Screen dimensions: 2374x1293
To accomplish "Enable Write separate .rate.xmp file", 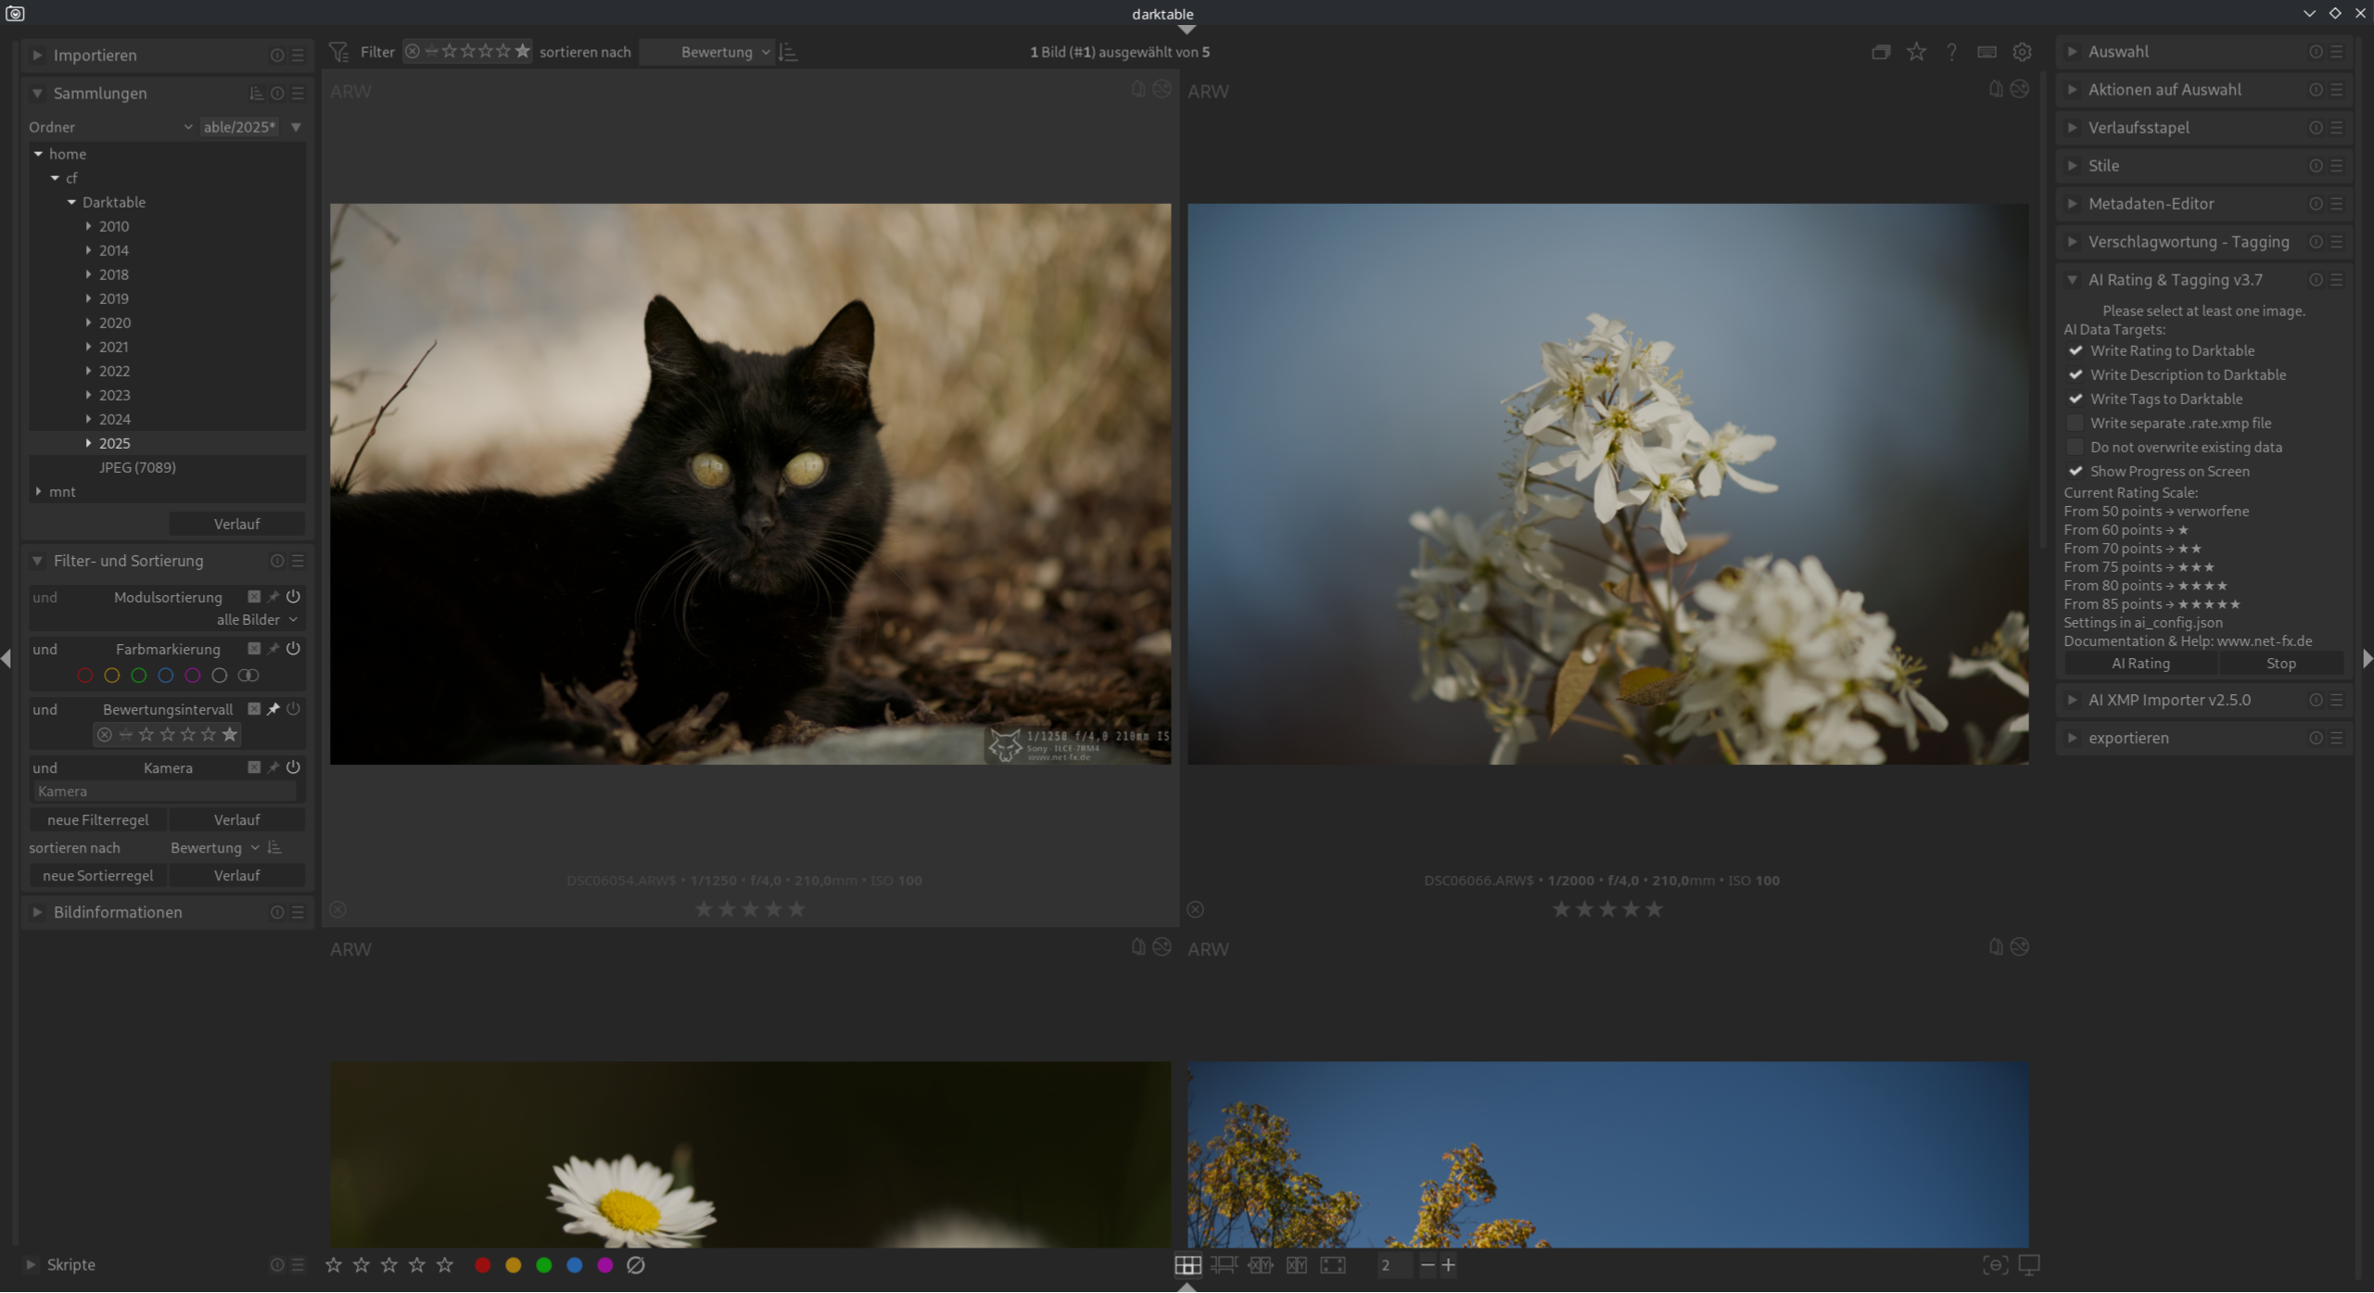I will (x=2076, y=423).
